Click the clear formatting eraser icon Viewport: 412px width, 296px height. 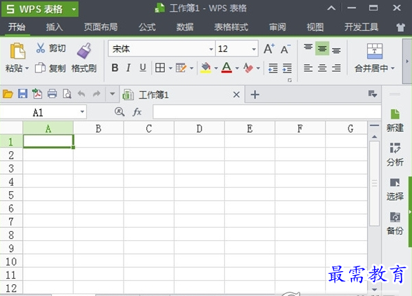pos(248,68)
